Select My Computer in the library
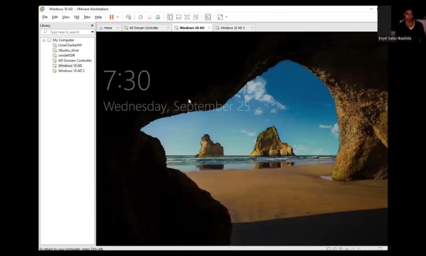The image size is (426, 256). click(x=63, y=40)
